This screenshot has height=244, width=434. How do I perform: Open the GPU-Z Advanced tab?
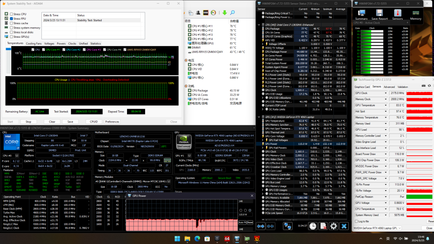click(x=389, y=87)
